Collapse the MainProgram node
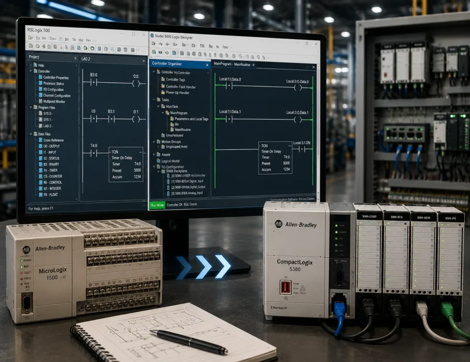The height and width of the screenshot is (362, 470). (x=163, y=113)
